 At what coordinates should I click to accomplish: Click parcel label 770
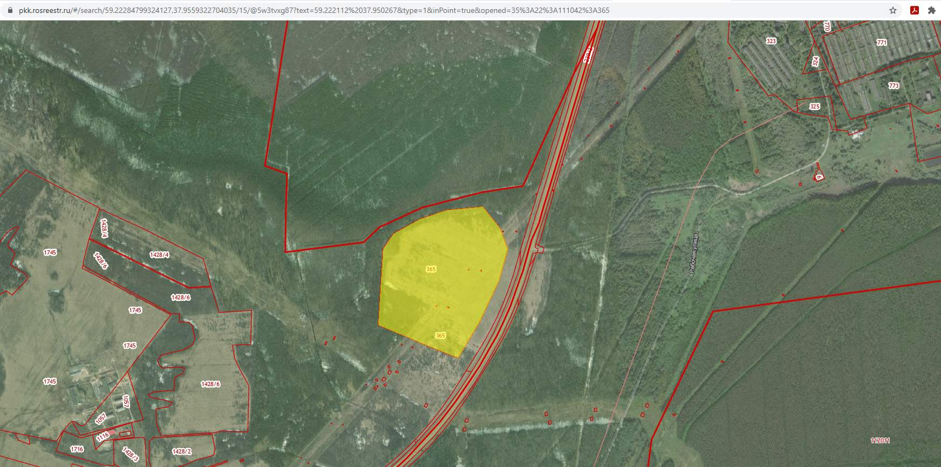coord(827,26)
